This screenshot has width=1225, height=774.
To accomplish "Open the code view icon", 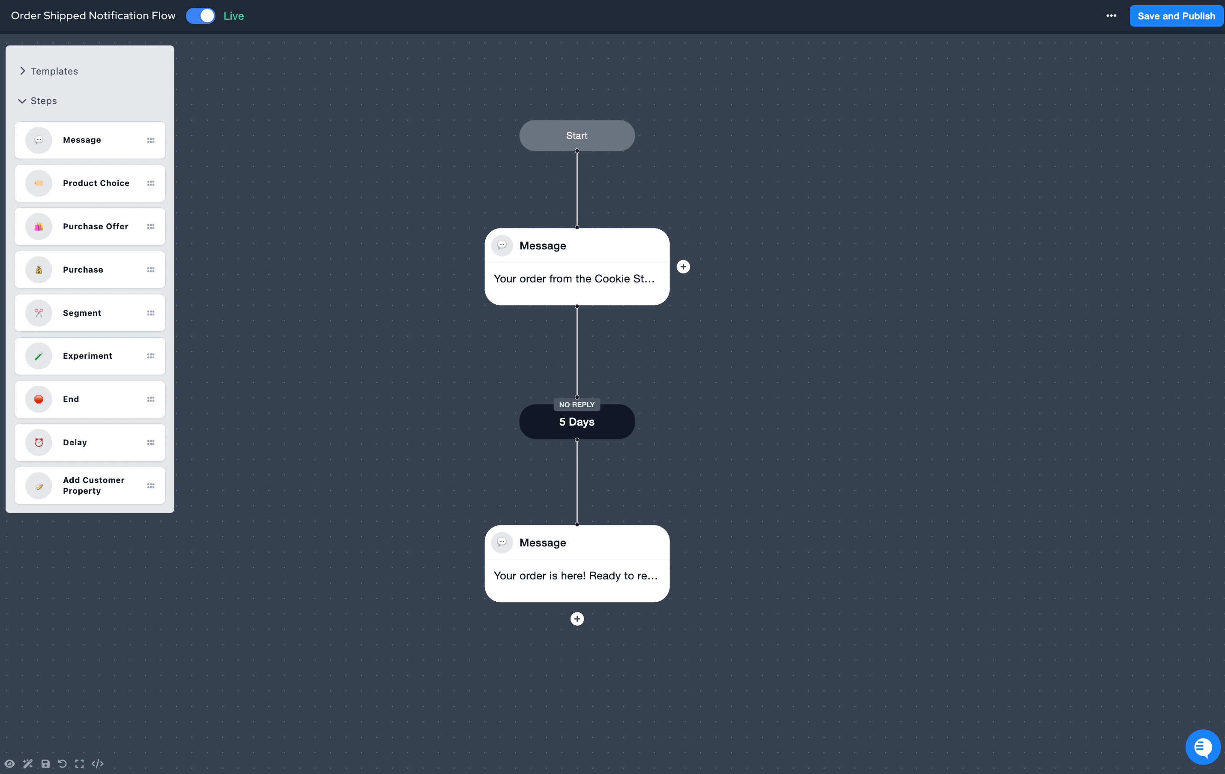I will (98, 763).
